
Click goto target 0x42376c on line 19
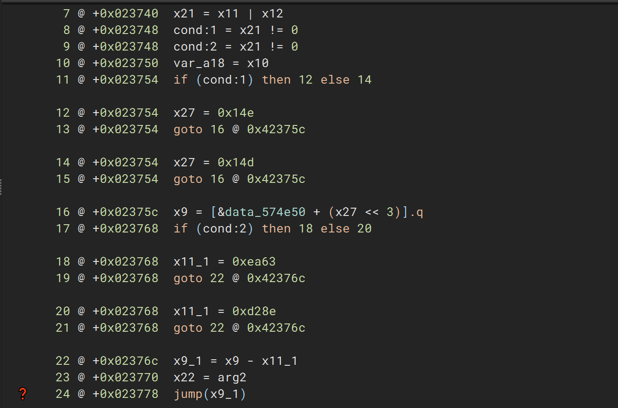click(x=276, y=278)
